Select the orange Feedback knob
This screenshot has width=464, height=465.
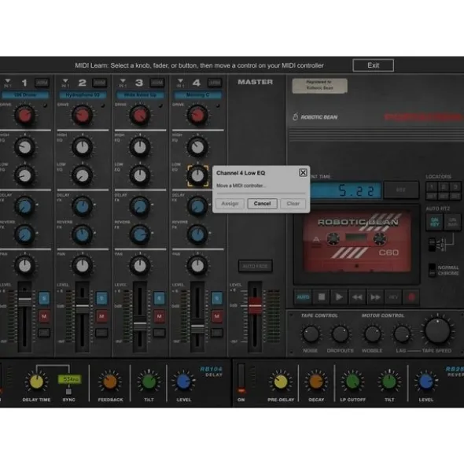click(109, 382)
